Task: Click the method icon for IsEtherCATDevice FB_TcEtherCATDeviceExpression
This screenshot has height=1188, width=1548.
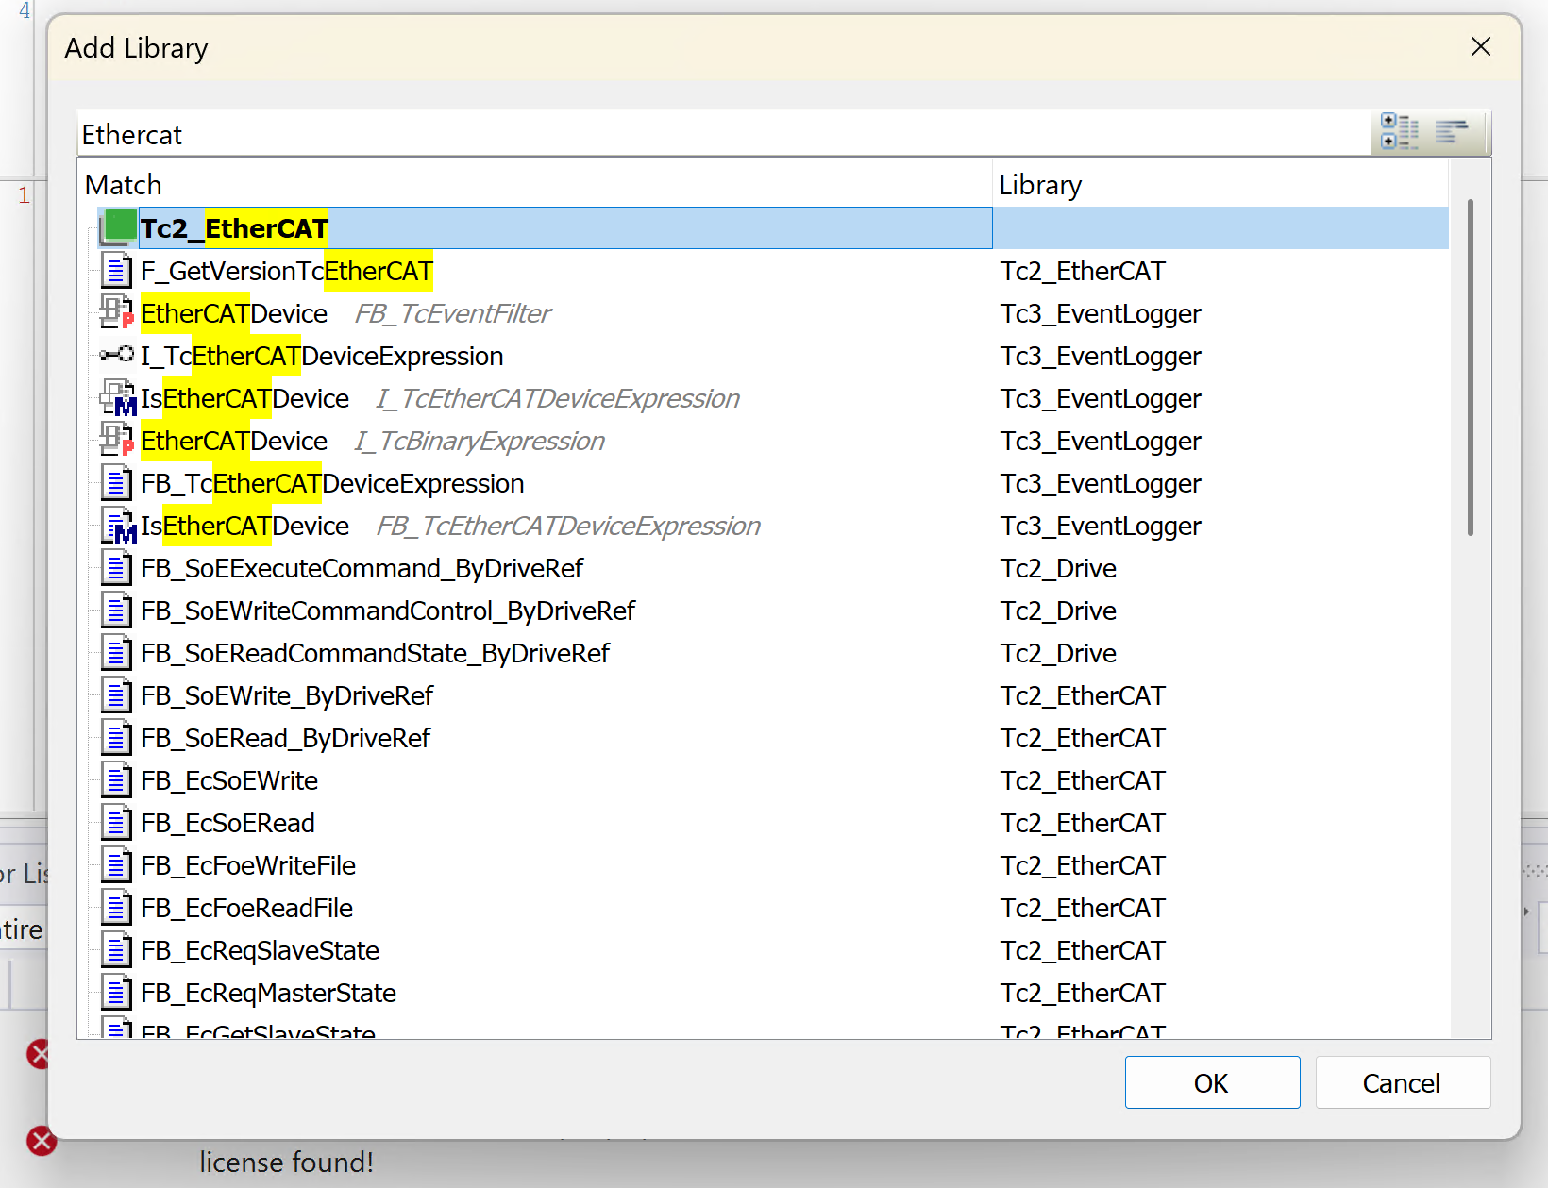Action: point(118,527)
